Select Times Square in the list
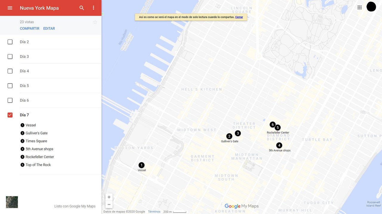Screen dimensions: 382x214 (x=36, y=141)
